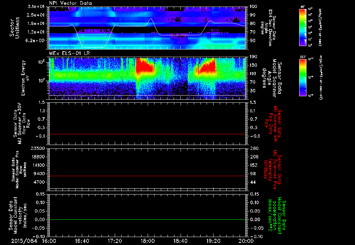Click the 1.9e+01 sector tick value
355x245 pixels.
coord(36,24)
